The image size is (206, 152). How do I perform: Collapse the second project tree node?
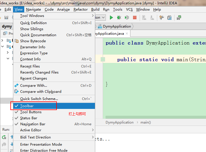[3, 46]
